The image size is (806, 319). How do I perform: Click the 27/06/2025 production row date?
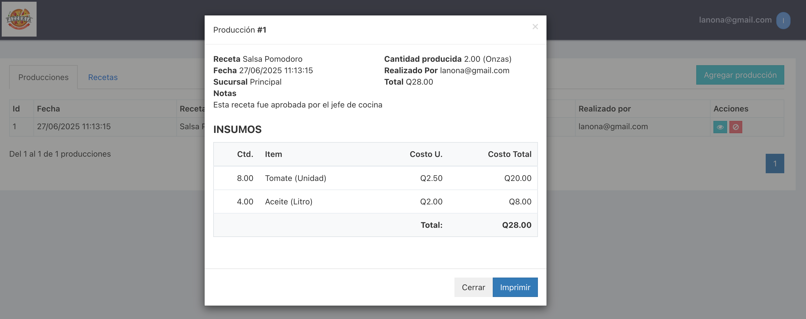pyautogui.click(x=74, y=126)
